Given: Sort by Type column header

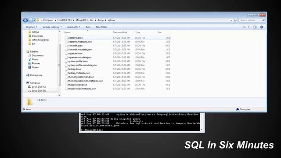Looking at the screenshot, I should (x=137, y=32).
